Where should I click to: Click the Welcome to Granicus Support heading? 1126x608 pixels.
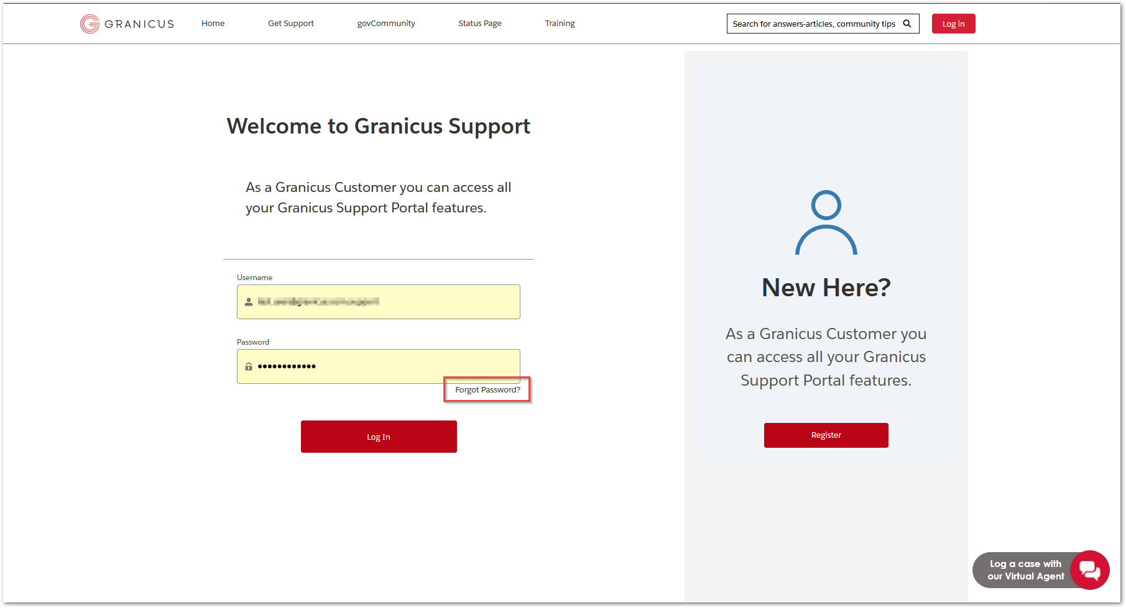coord(378,126)
